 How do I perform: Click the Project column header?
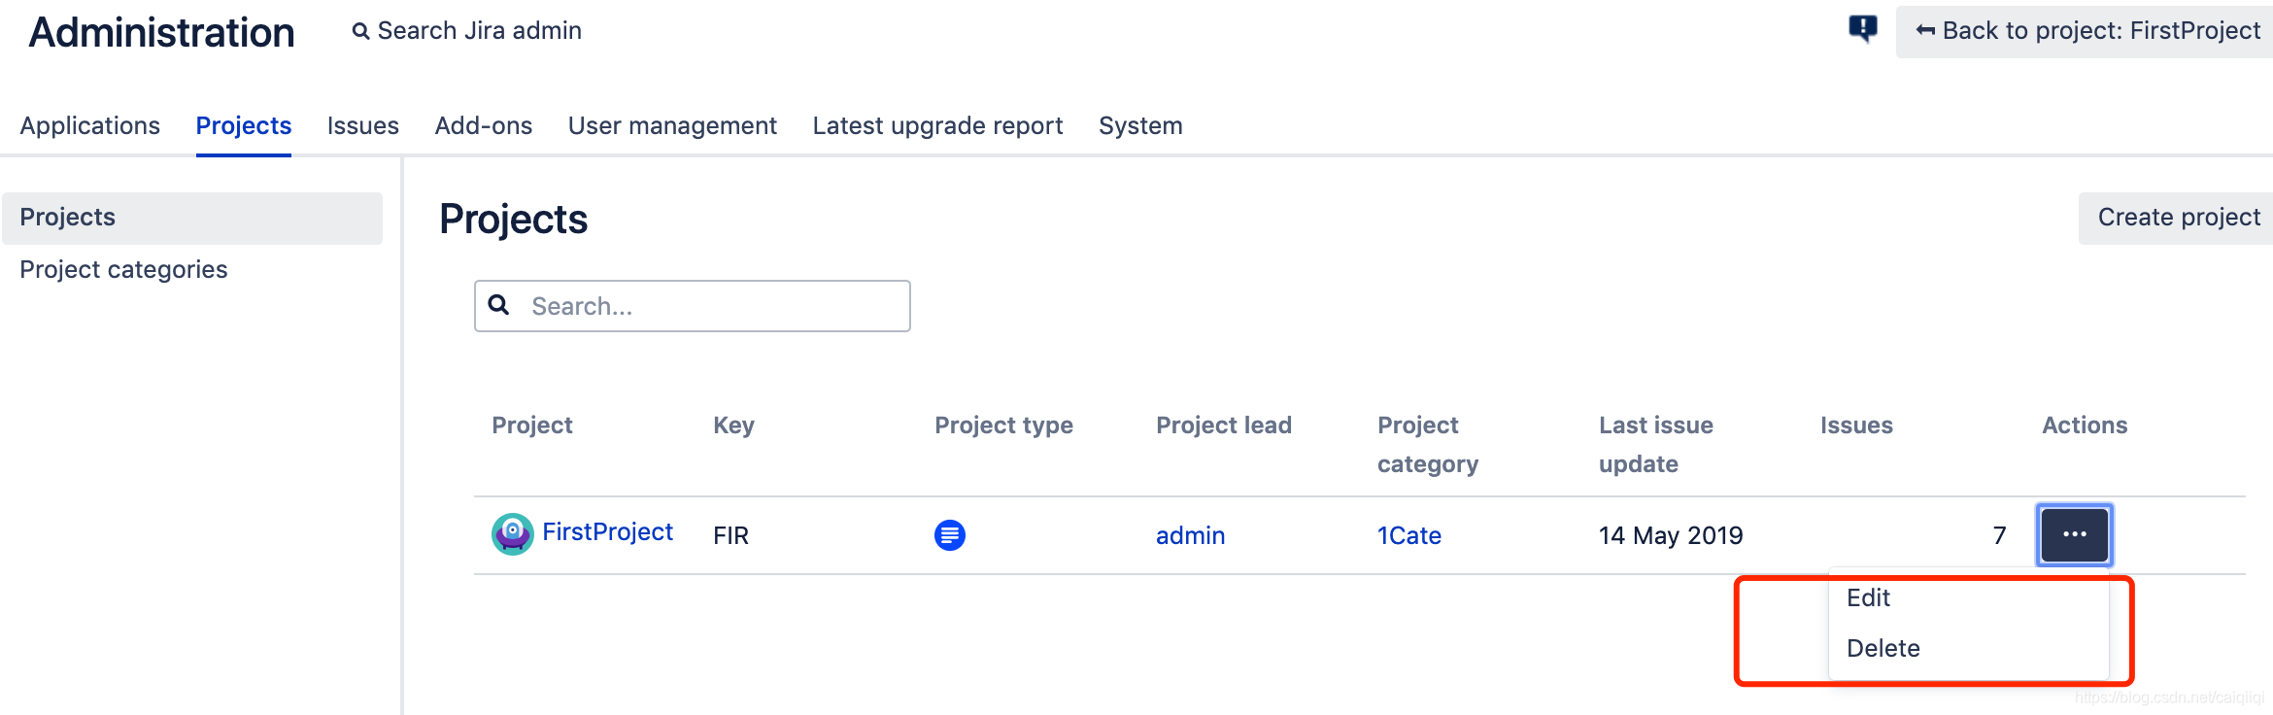click(532, 425)
